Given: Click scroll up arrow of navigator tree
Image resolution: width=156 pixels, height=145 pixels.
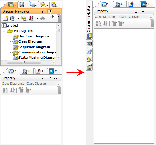Looking at the screenshot, I should tap(58, 25).
